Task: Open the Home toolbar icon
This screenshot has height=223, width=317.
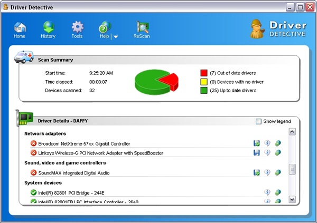Action: pos(20,30)
